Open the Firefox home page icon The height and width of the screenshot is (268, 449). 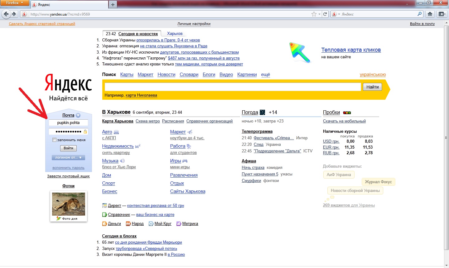tap(430, 14)
